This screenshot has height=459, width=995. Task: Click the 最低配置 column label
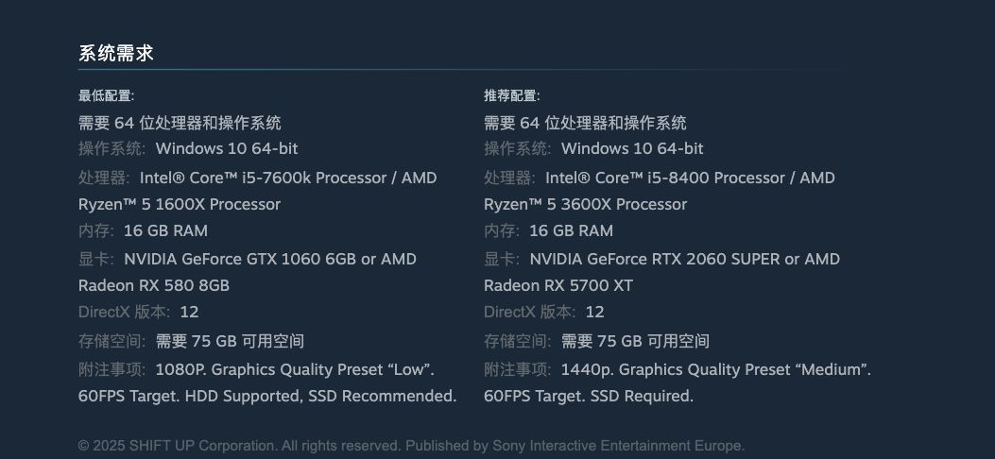(106, 95)
